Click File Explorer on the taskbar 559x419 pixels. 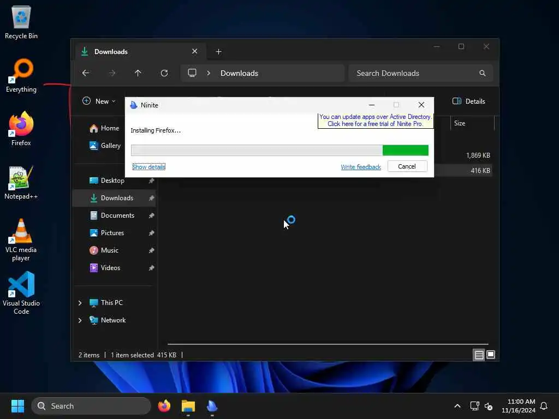point(188,406)
